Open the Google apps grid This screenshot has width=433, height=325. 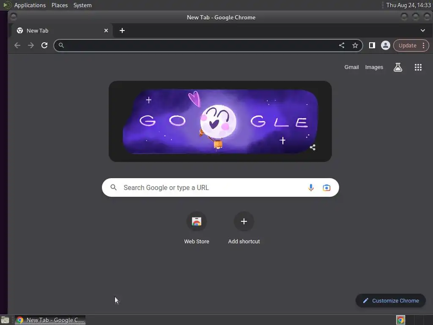click(418, 67)
